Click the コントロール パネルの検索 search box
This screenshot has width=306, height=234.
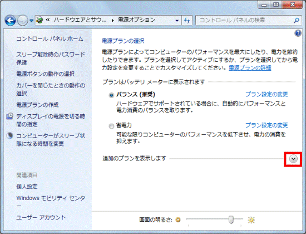pyautogui.click(x=248, y=20)
